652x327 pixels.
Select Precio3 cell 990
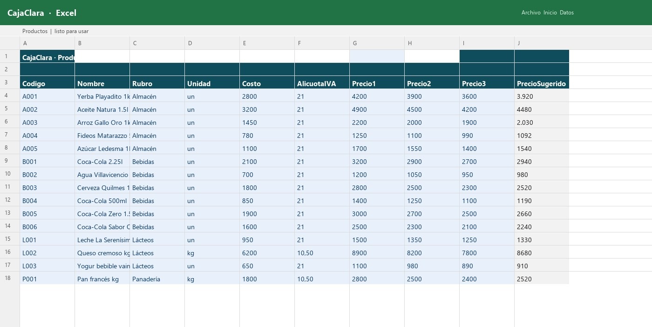coord(487,135)
